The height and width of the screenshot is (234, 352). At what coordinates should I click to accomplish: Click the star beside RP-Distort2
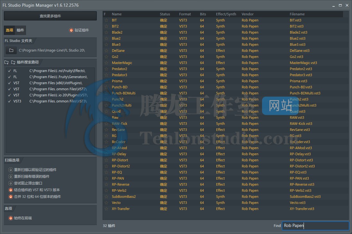coord(106,166)
